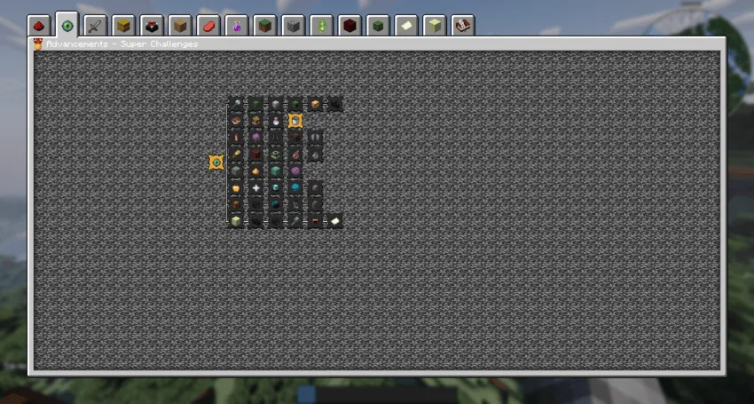Image resolution: width=754 pixels, height=404 pixels.
Task: Click the gold-framed eye of ender root advancement
Action: coord(216,162)
